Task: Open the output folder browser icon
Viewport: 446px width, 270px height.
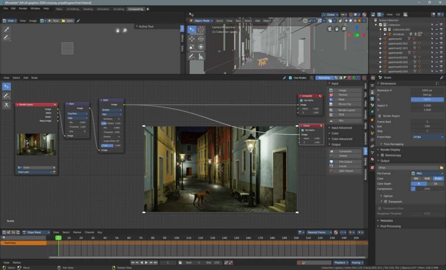Action: [441, 167]
